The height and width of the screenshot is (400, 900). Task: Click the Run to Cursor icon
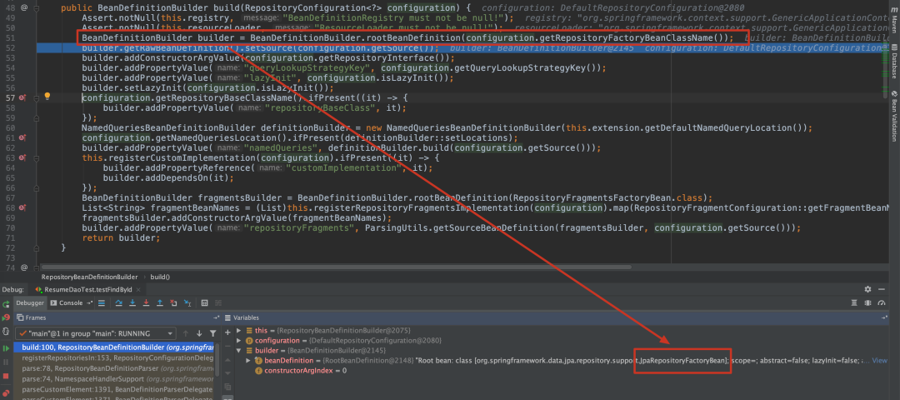click(187, 303)
